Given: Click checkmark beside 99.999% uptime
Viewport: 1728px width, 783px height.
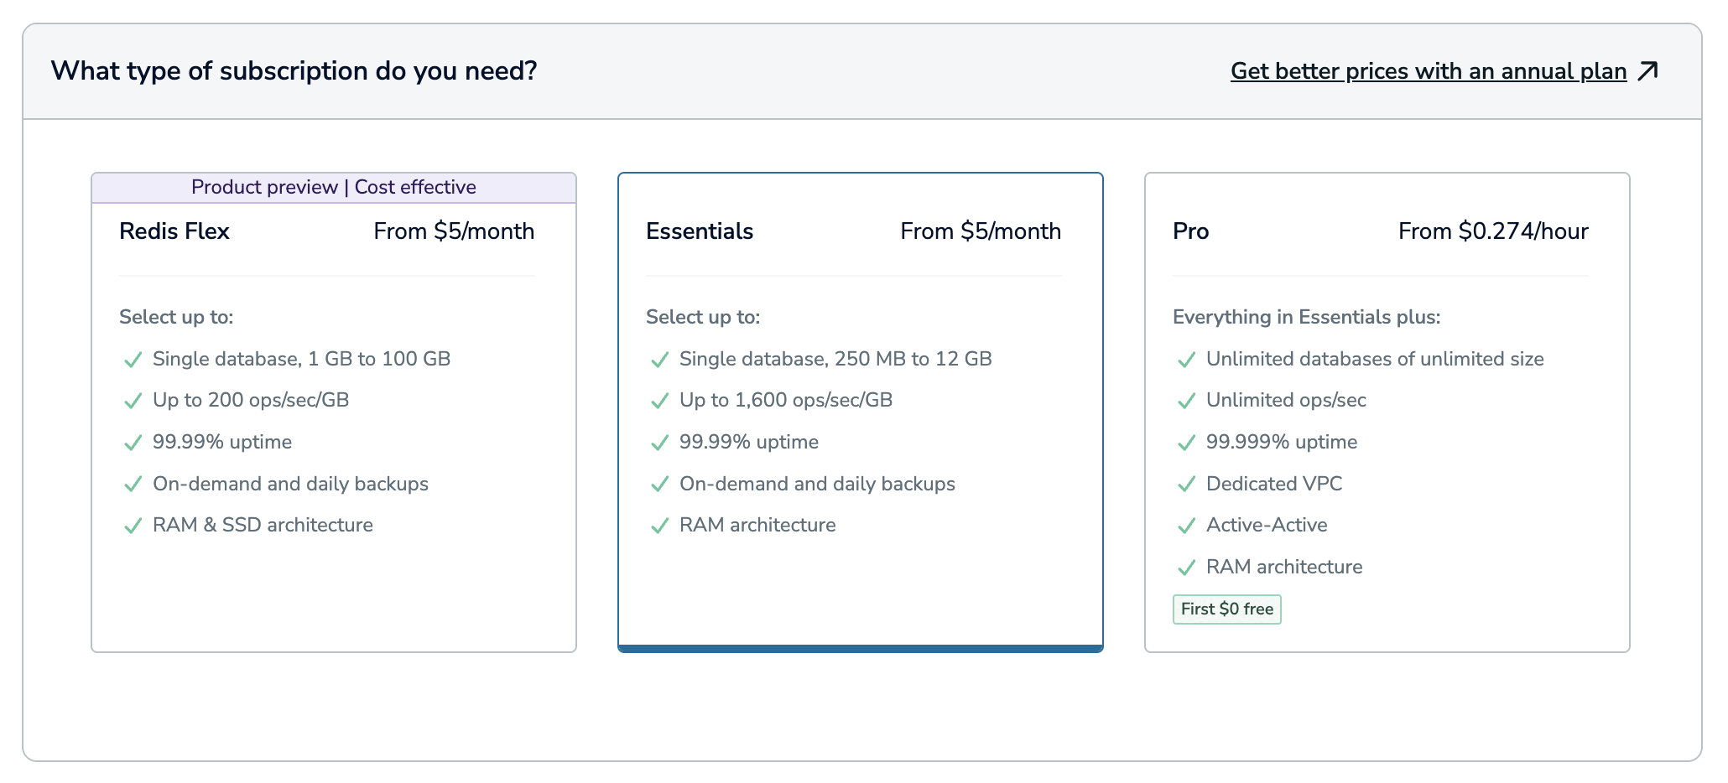Looking at the screenshot, I should [1186, 443].
